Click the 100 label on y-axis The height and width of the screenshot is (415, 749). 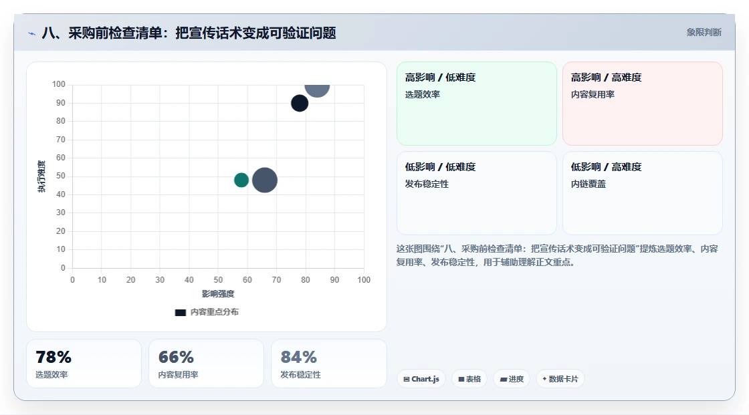[59, 84]
